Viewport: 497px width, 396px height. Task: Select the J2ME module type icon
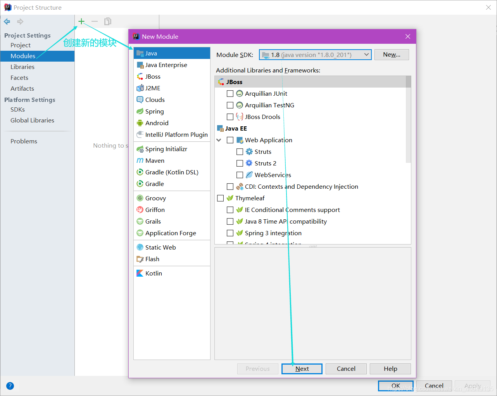(140, 88)
